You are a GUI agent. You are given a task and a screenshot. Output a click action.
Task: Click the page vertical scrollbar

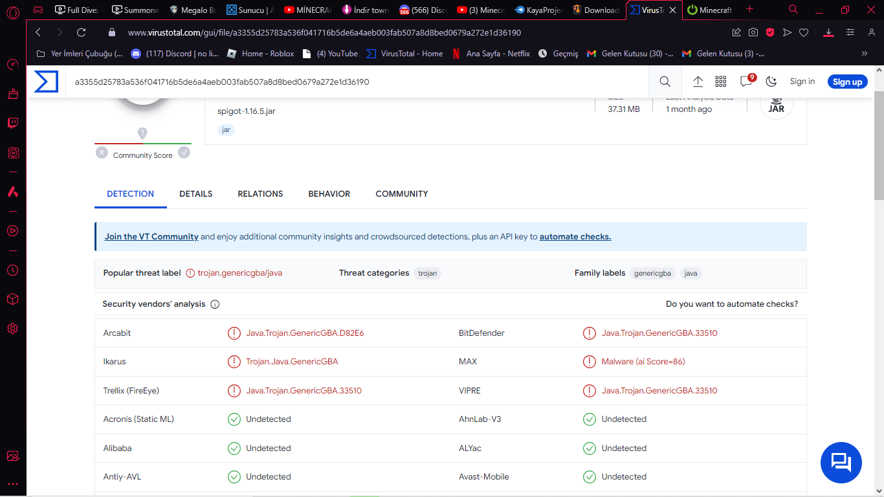pos(879,146)
